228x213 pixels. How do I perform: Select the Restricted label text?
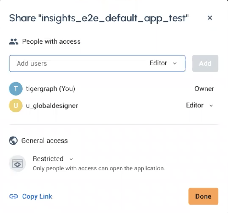(48, 159)
